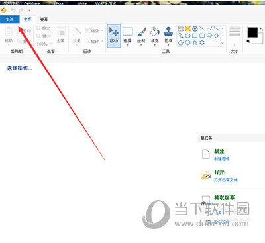Select the curved arrow shape
265x243 pixels.
point(181,36)
